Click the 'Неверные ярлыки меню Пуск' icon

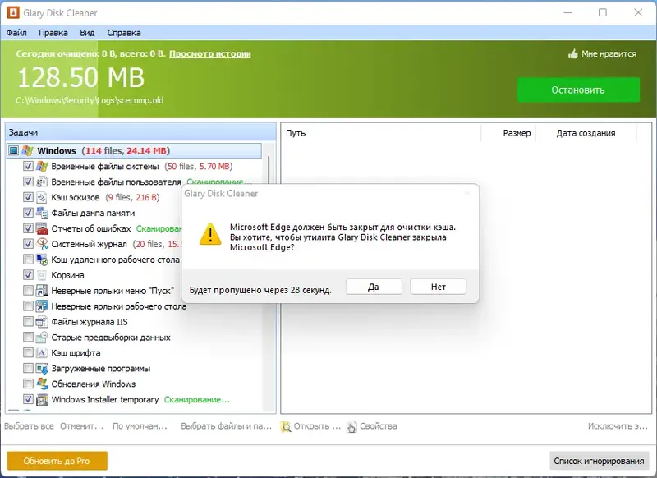[x=42, y=291]
